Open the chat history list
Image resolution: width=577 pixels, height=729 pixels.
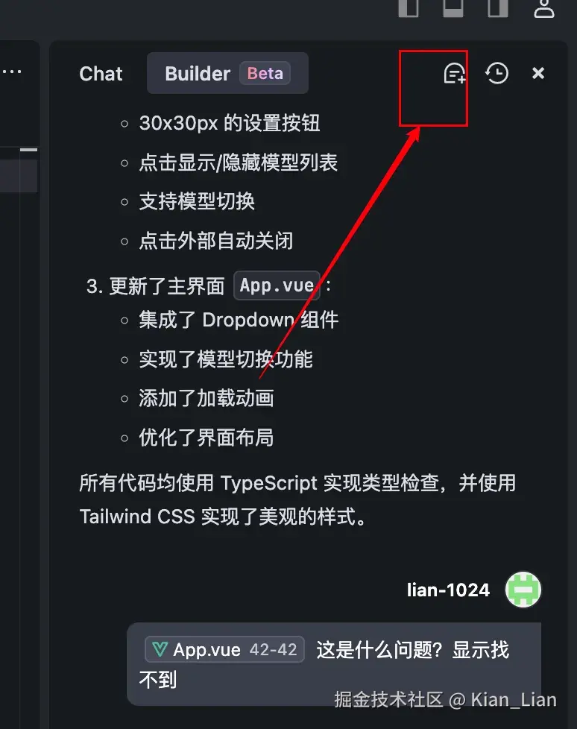click(497, 74)
